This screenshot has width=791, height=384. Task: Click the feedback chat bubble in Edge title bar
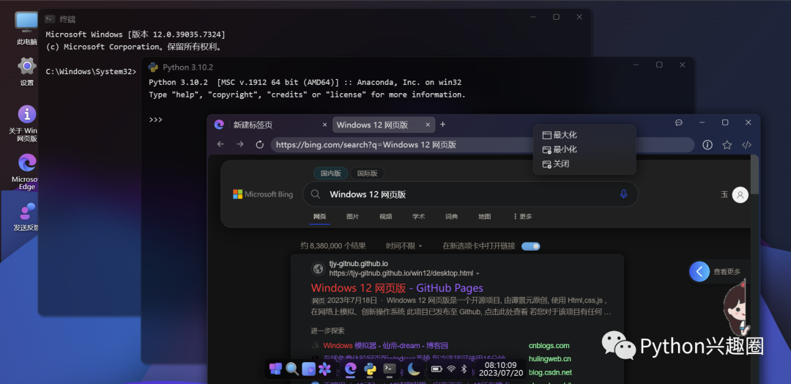pyautogui.click(x=679, y=122)
